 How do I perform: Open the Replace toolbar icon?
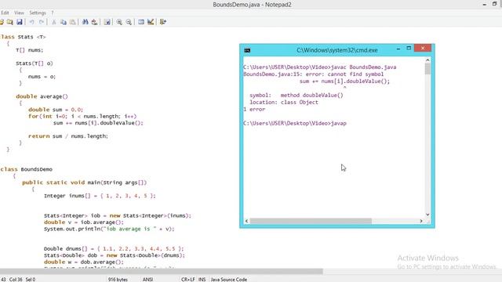[x=94, y=22]
